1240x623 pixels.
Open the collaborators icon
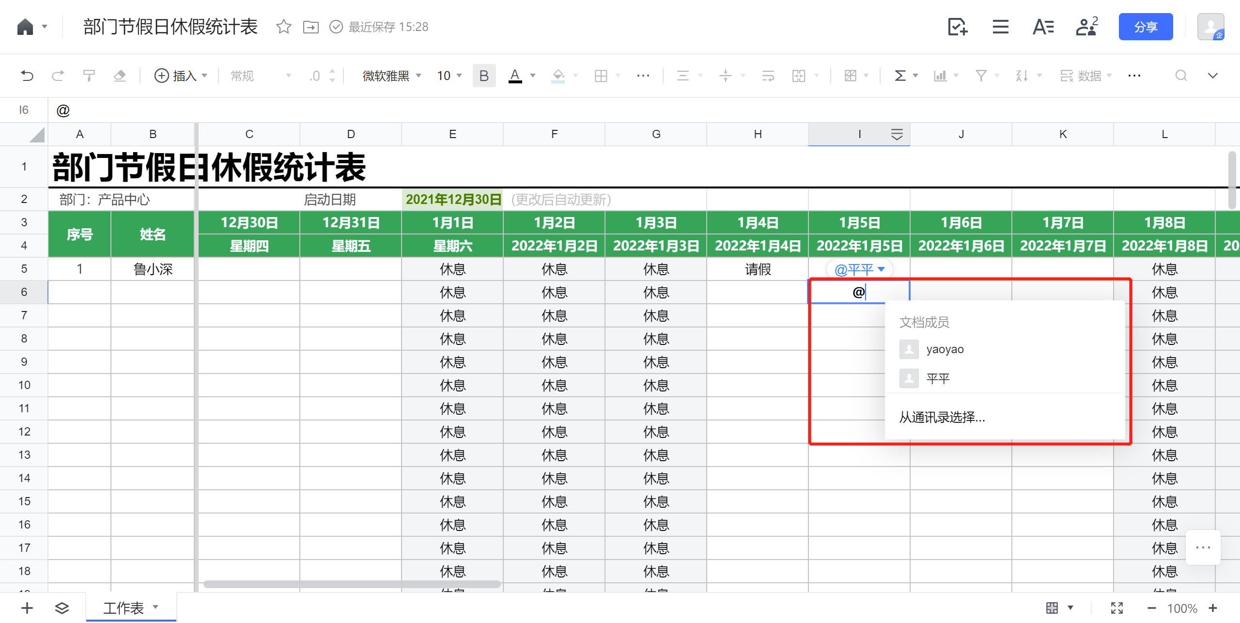pos(1086,27)
